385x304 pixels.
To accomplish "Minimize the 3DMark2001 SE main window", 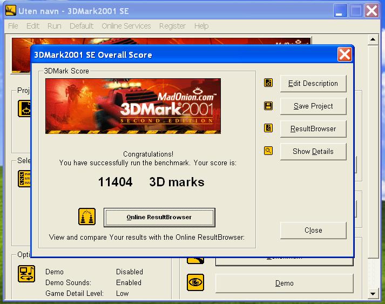I will 340,11.
